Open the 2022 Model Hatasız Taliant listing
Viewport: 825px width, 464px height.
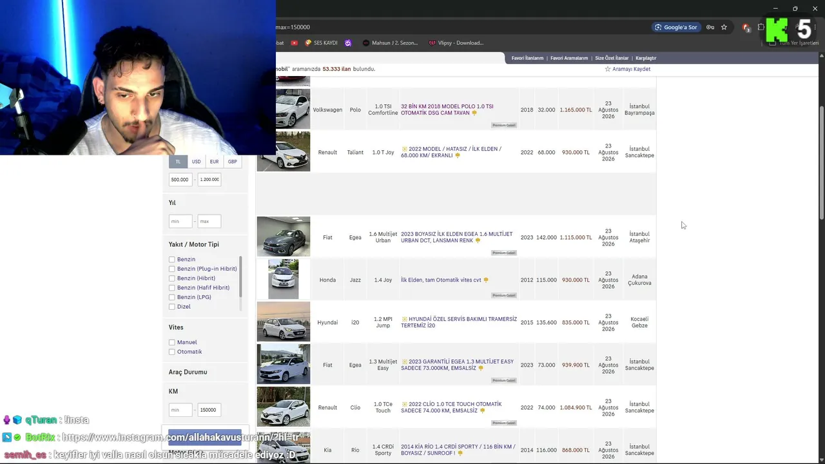451,152
